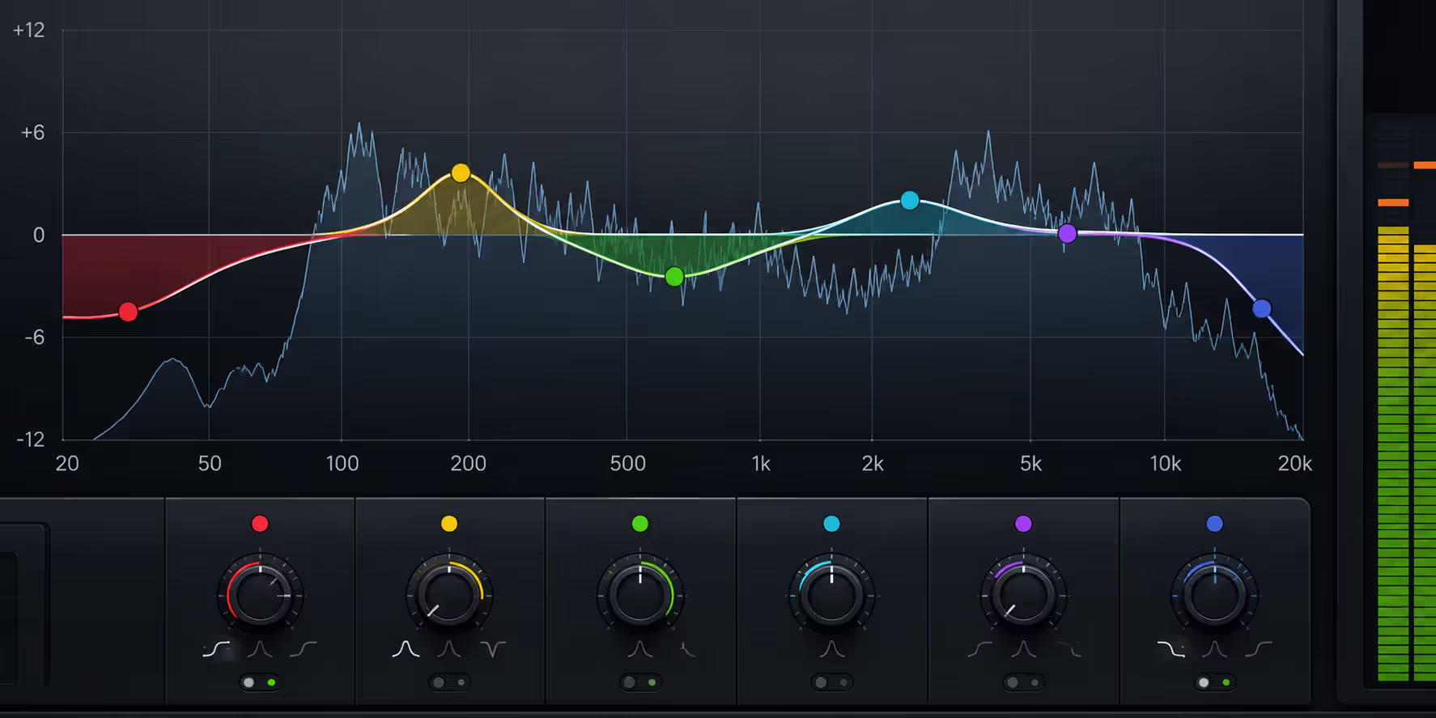Click the purple color dot above purple knob

pyautogui.click(x=1023, y=524)
